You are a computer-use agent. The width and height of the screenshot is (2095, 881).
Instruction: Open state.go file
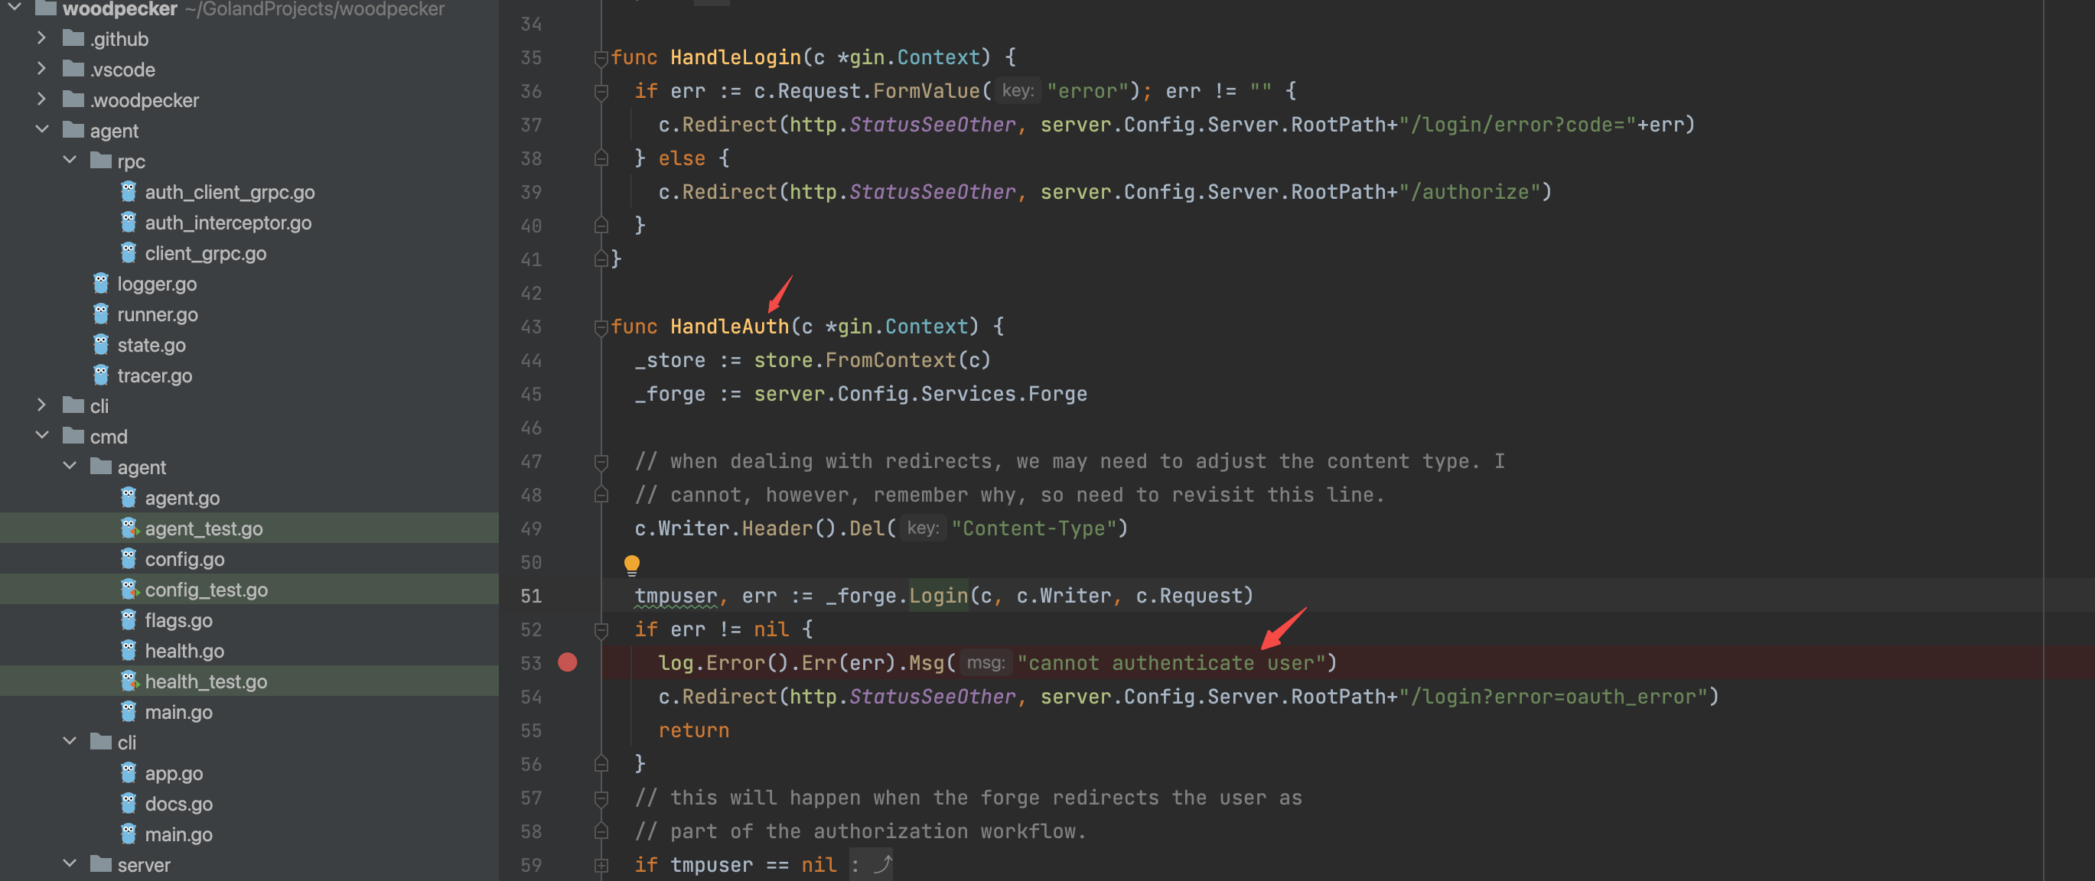[152, 345]
